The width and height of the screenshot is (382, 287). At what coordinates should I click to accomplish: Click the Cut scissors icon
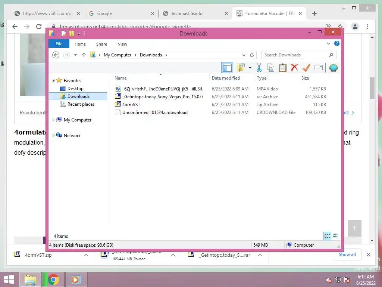(259, 68)
